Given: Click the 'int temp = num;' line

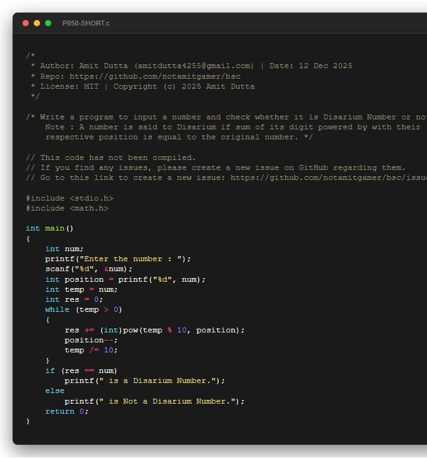Looking at the screenshot, I should [x=81, y=289].
